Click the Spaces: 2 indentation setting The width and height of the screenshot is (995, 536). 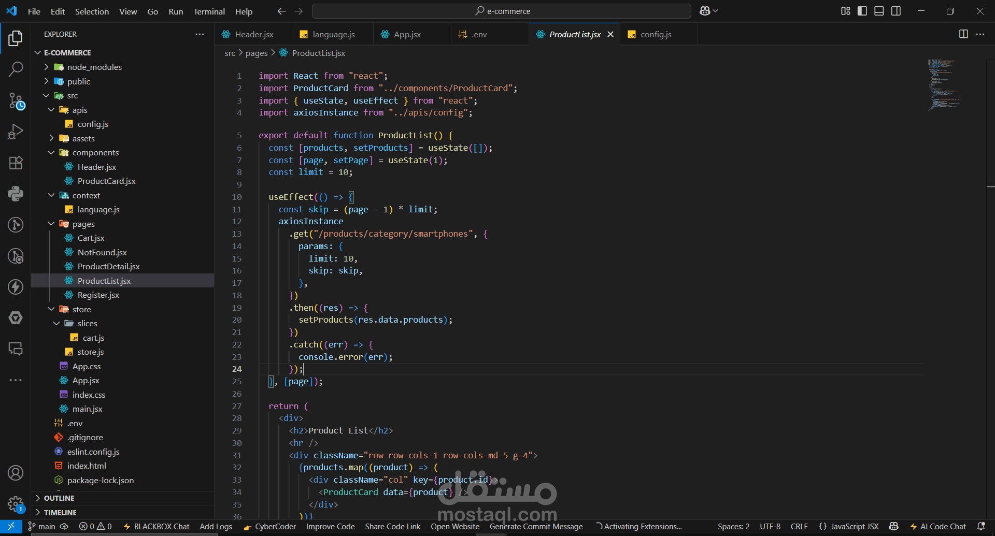pyautogui.click(x=733, y=526)
